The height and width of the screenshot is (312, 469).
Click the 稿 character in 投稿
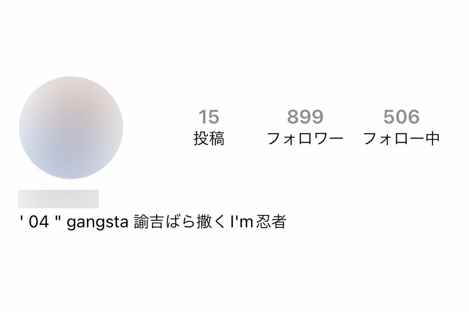tap(217, 138)
